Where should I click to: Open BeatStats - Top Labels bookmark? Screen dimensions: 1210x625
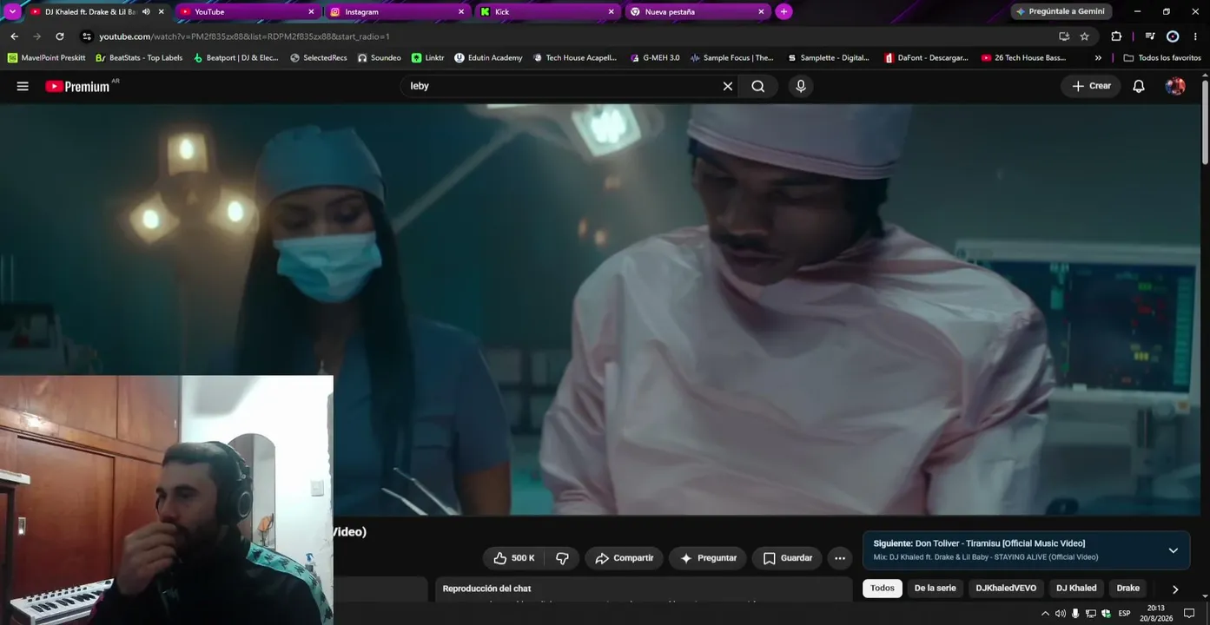tap(139, 58)
